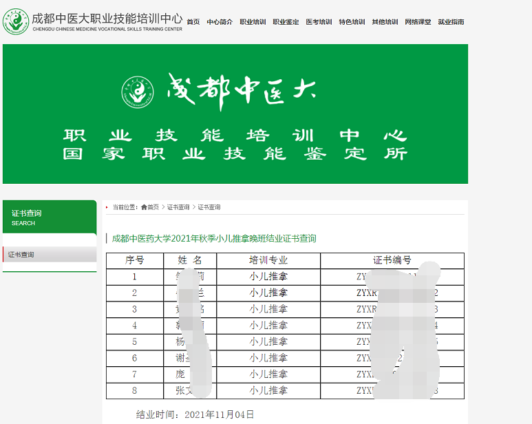Click the 姓 名 column header
Screen dimensions: 532x424
190,260
